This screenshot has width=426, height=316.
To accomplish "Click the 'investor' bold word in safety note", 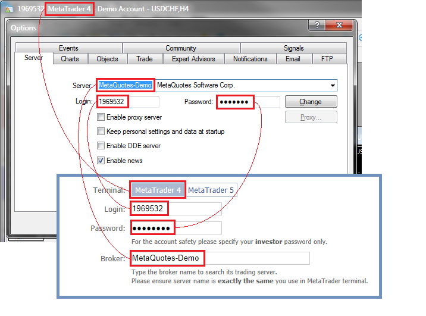I will (268, 242).
